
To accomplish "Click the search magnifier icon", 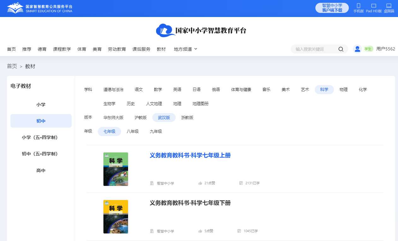I will pyautogui.click(x=341, y=49).
